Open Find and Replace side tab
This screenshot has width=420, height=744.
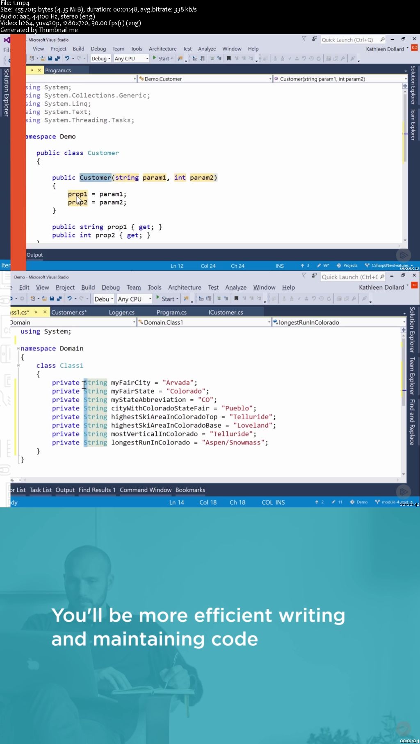coord(413,422)
